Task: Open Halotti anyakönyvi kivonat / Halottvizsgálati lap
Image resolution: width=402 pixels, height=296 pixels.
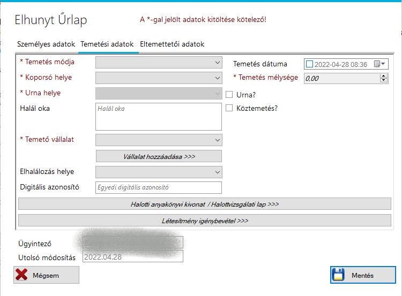Action: pyautogui.click(x=205, y=204)
